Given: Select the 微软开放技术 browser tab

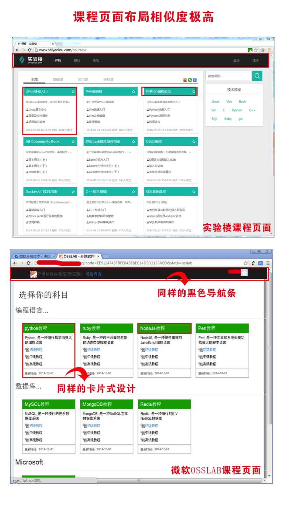Looking at the screenshot, I should tap(34, 256).
